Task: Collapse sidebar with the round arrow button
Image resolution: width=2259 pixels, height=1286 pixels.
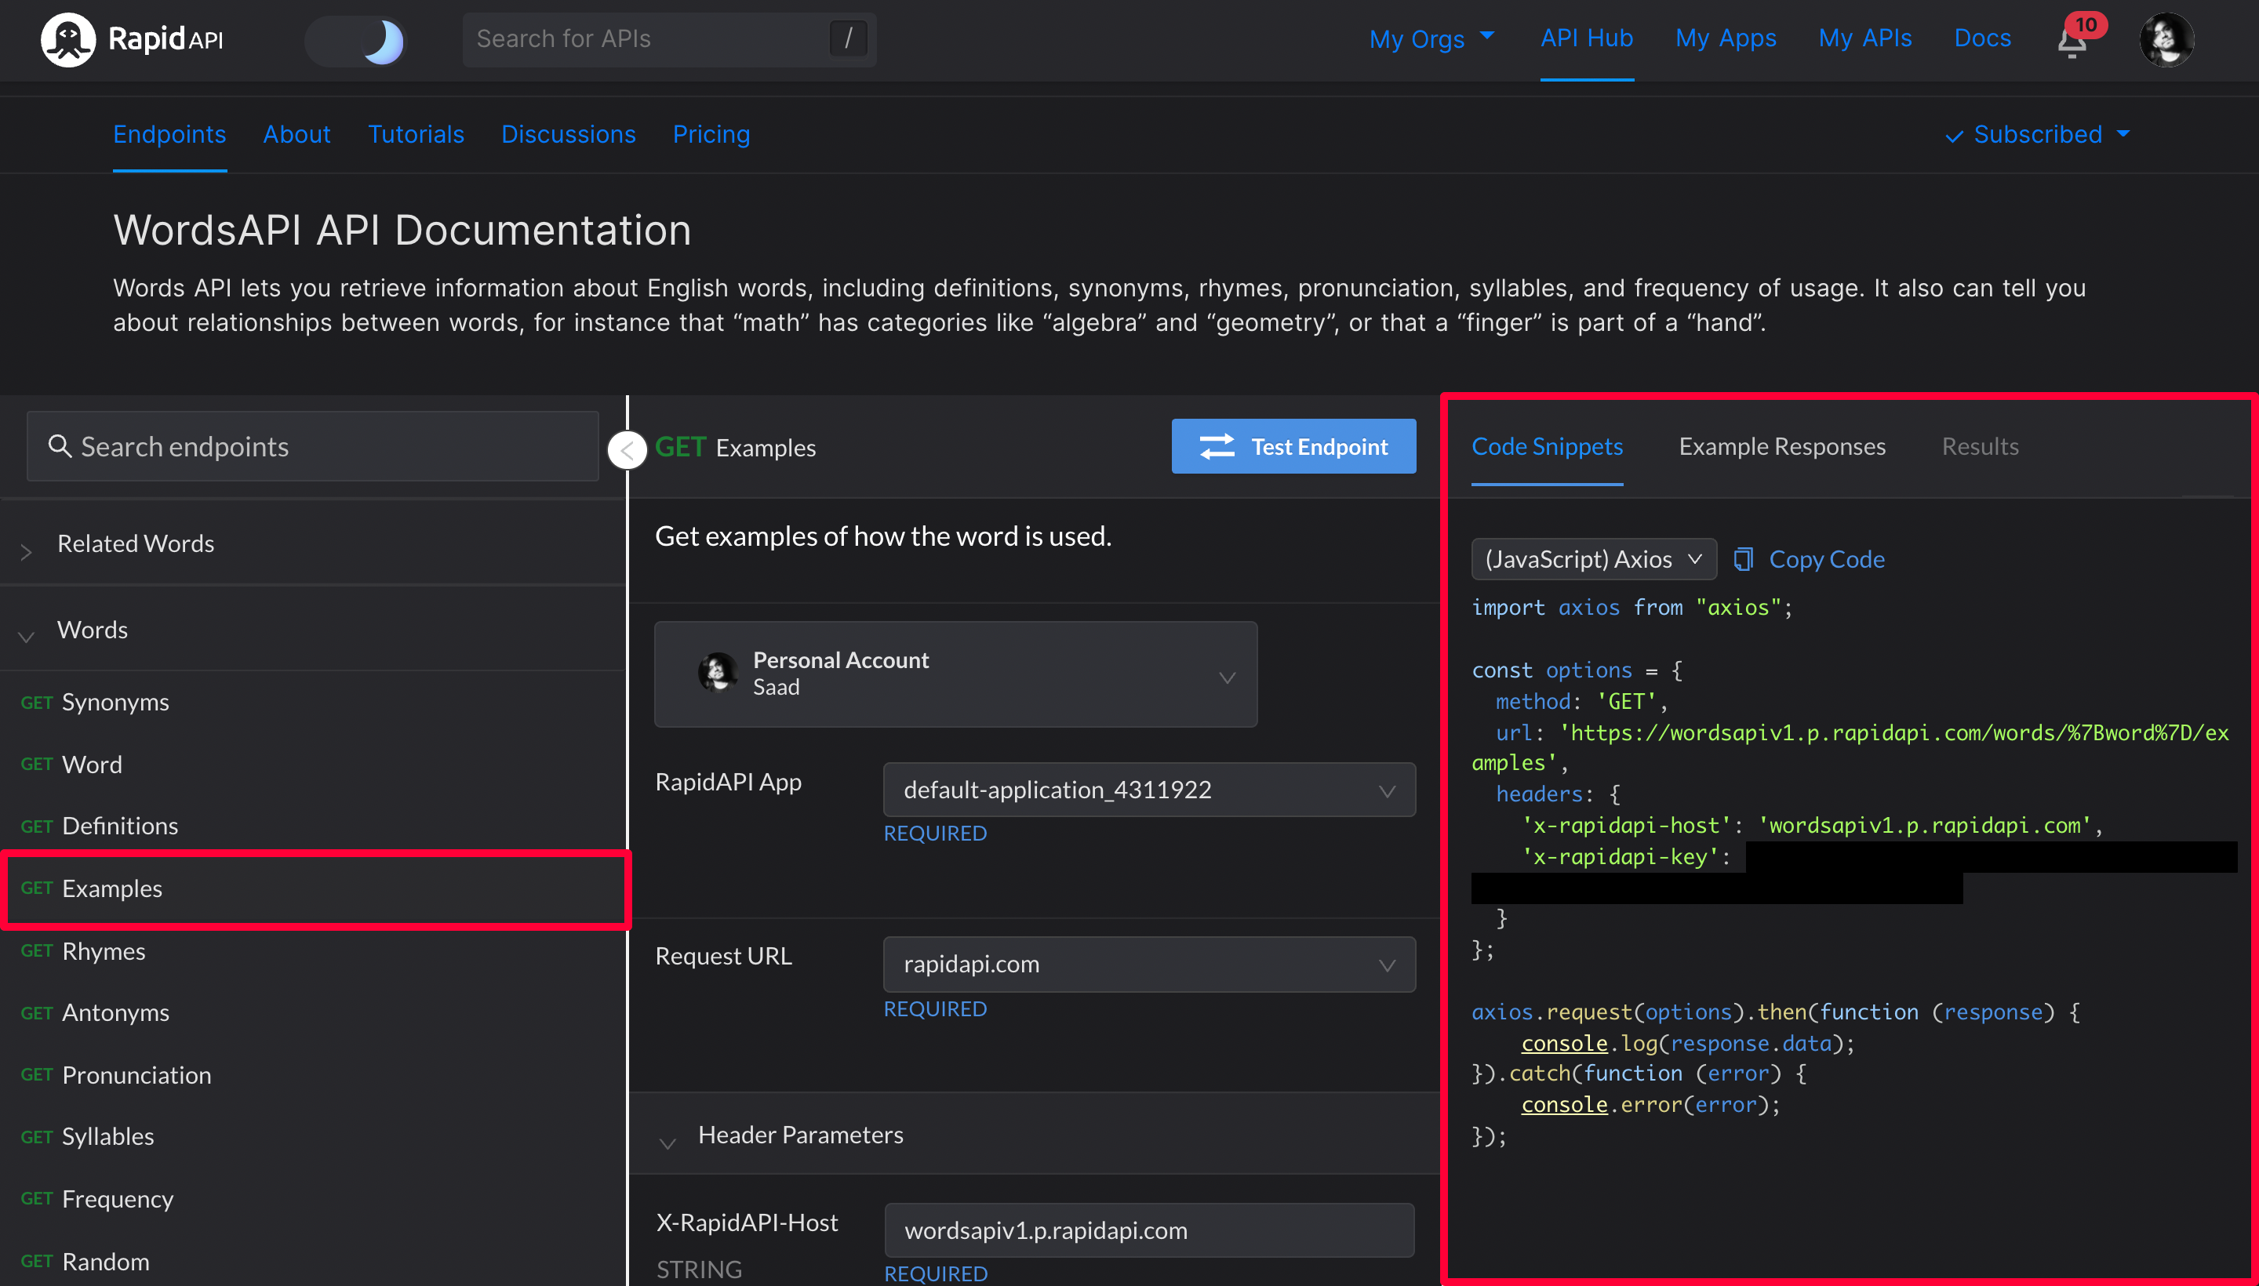Action: (627, 450)
